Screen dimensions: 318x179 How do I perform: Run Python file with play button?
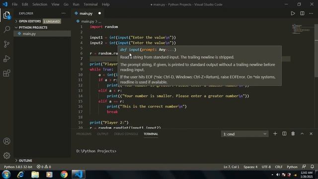click(x=293, y=13)
